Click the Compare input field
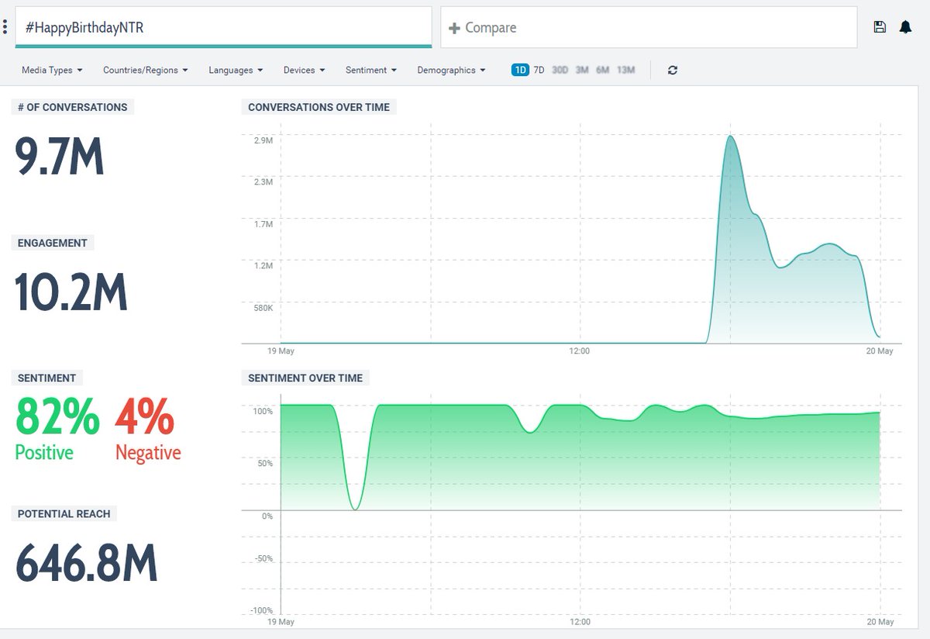Image resolution: width=930 pixels, height=639 pixels. pyautogui.click(x=649, y=27)
